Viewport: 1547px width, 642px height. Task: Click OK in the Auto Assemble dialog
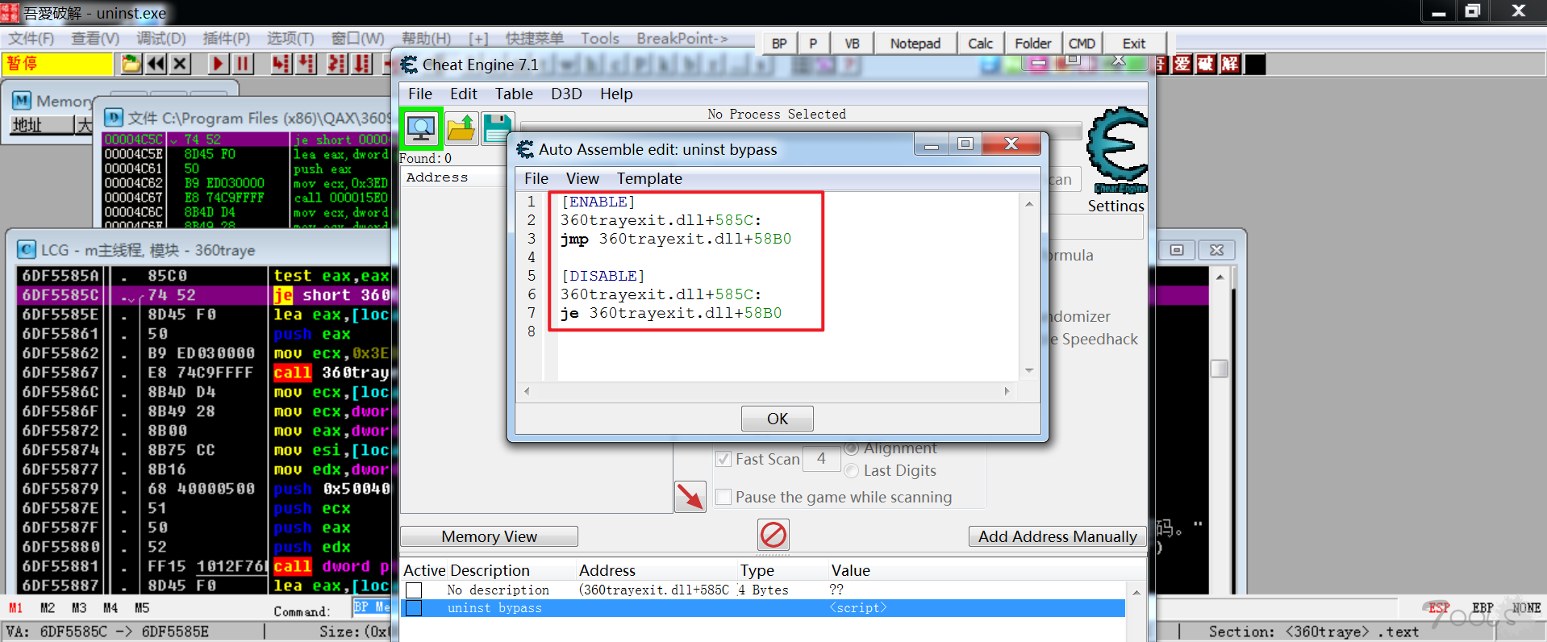pyautogui.click(x=778, y=419)
